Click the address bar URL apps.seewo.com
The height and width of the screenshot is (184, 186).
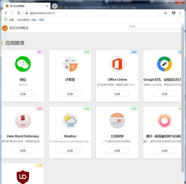pos(42,13)
